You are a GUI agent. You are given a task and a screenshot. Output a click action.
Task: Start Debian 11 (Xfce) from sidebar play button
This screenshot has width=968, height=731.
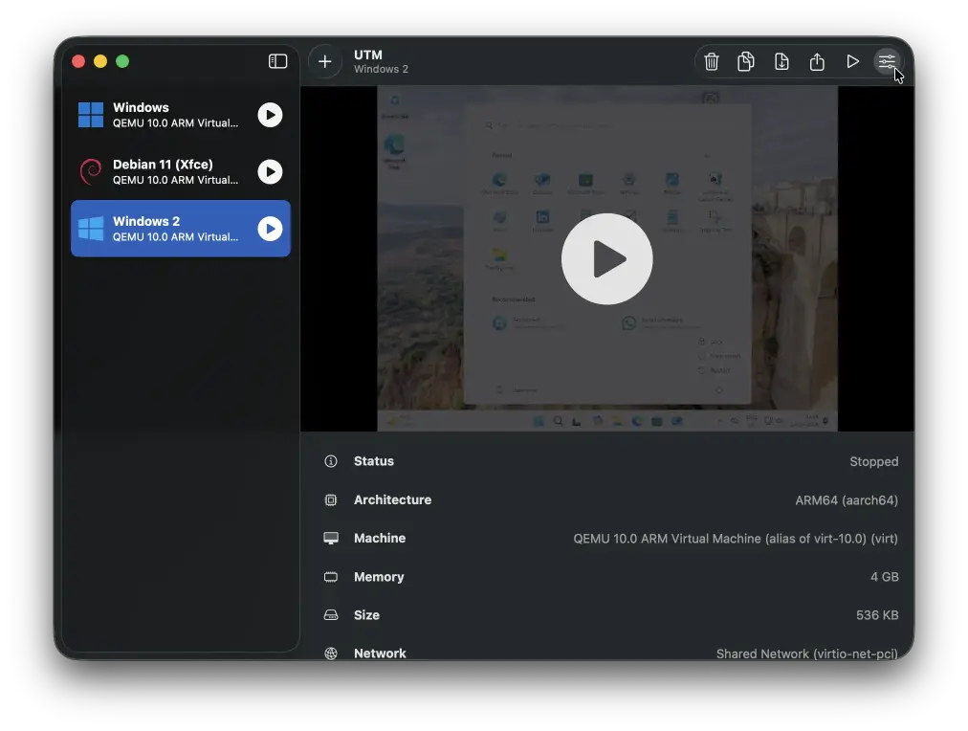[270, 171]
